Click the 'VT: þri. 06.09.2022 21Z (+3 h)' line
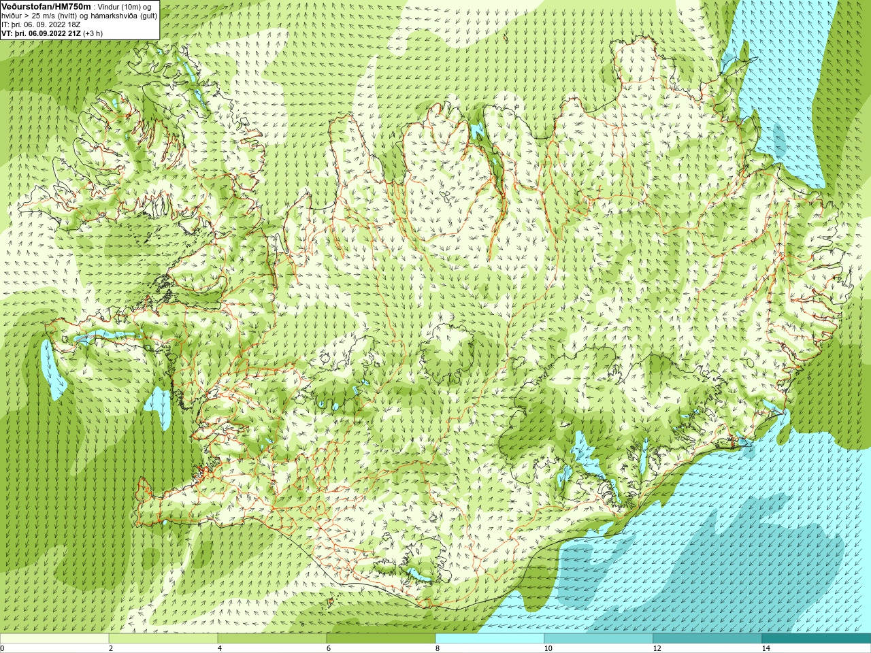Screen dimensions: 871x653 click(x=52, y=33)
